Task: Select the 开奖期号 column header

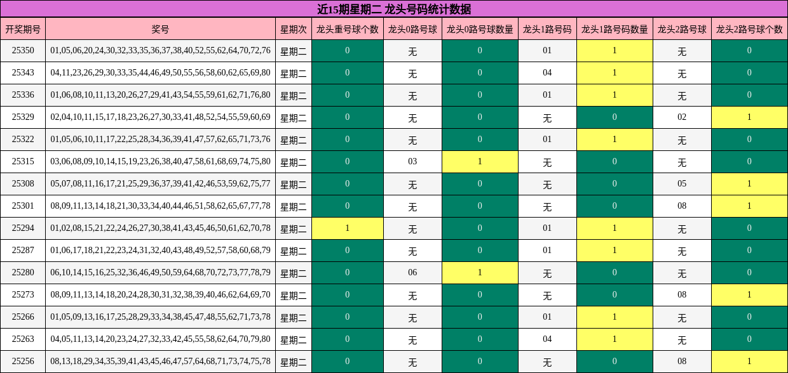Action: [x=22, y=28]
